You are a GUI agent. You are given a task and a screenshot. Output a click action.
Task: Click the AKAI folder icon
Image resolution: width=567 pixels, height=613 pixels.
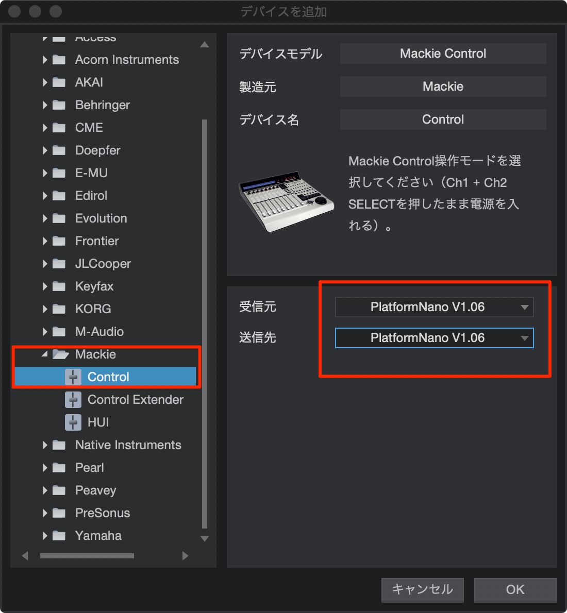(59, 82)
